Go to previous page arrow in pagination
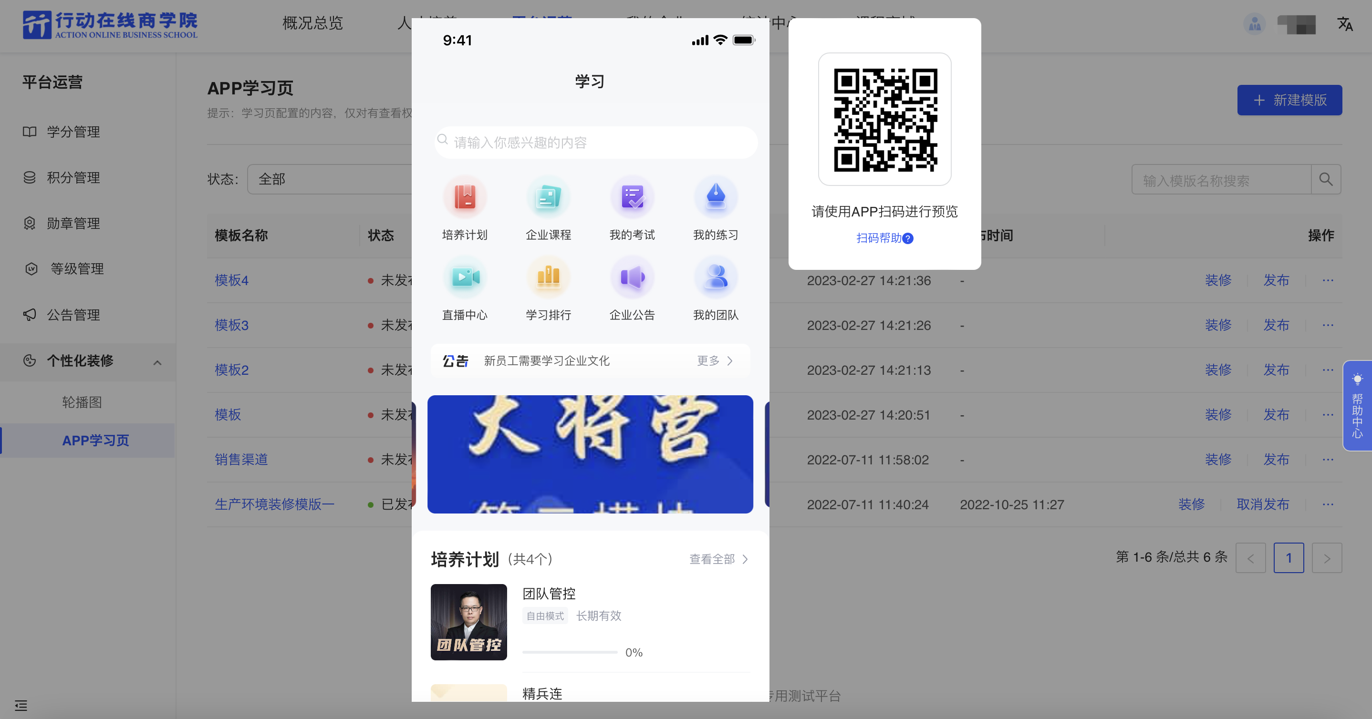This screenshot has height=719, width=1372. [x=1250, y=558]
